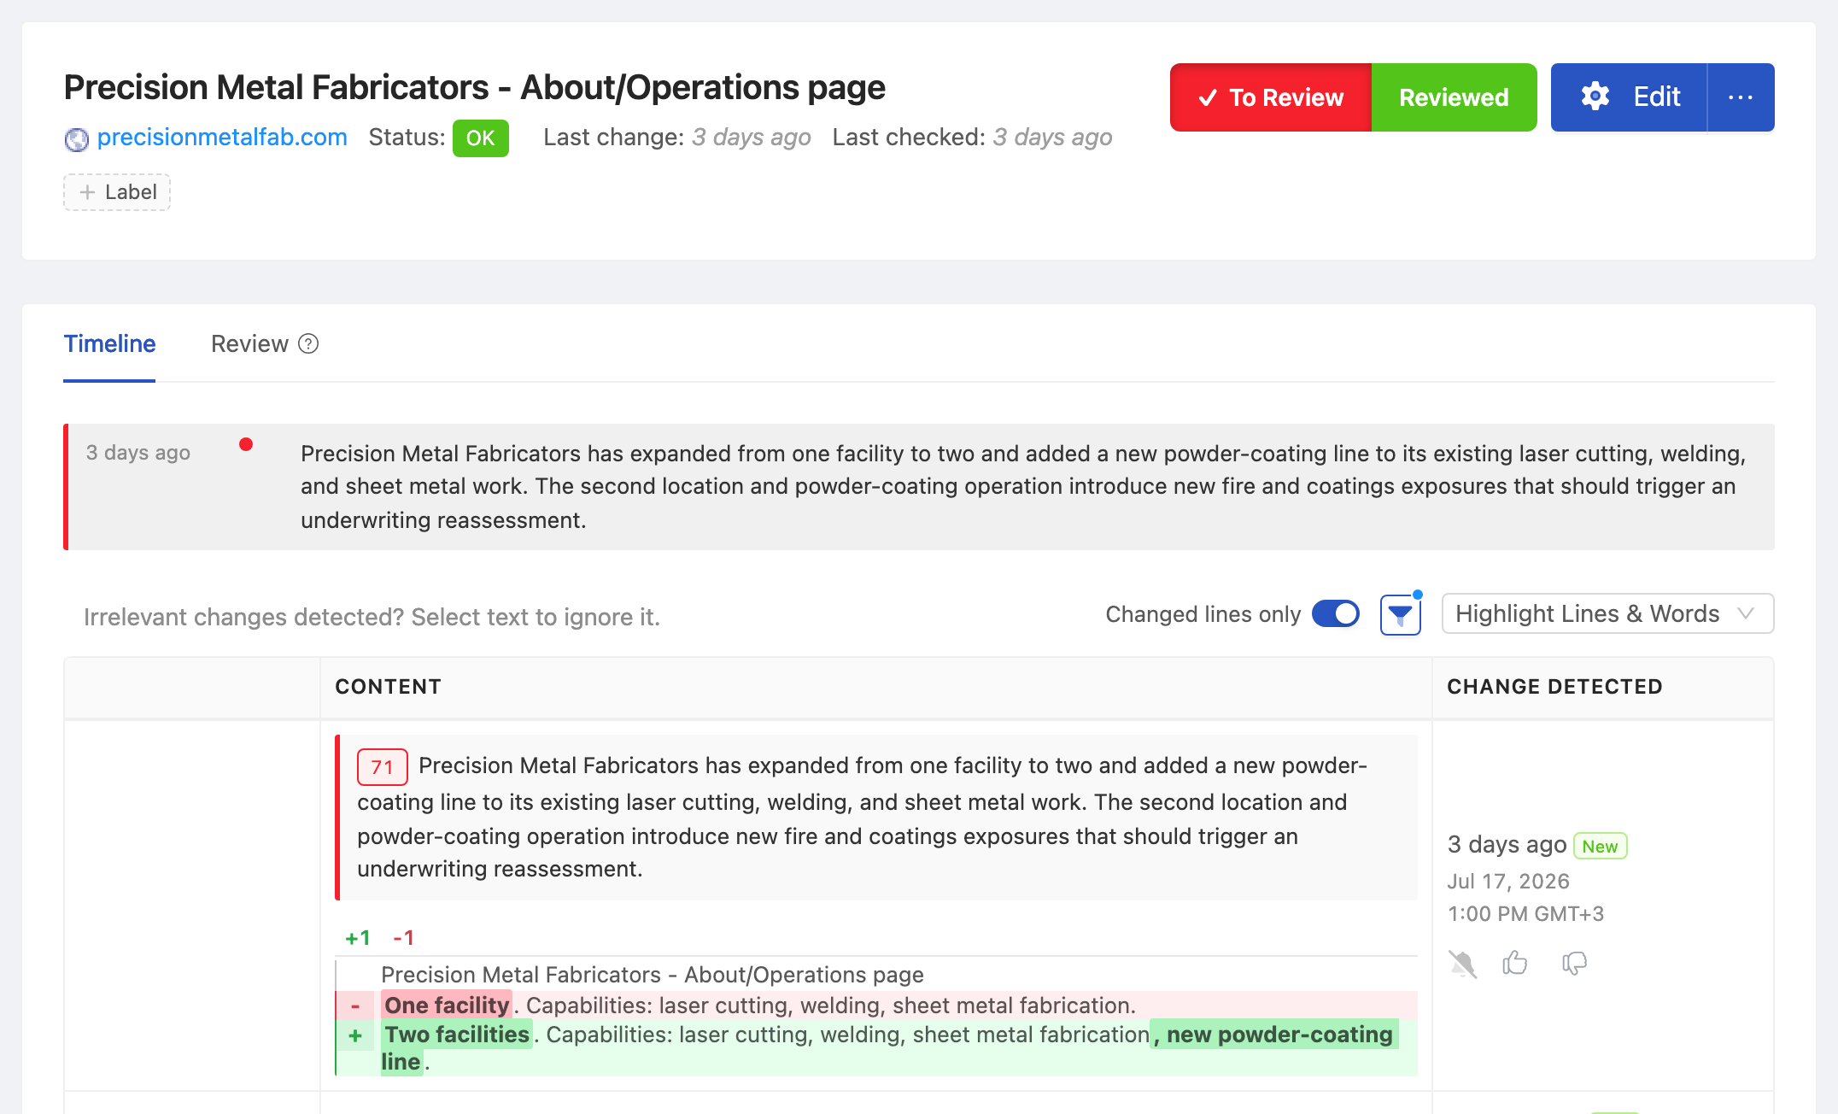Click the CHANGE DETECTED column header
This screenshot has width=1838, height=1114.
[x=1554, y=687]
